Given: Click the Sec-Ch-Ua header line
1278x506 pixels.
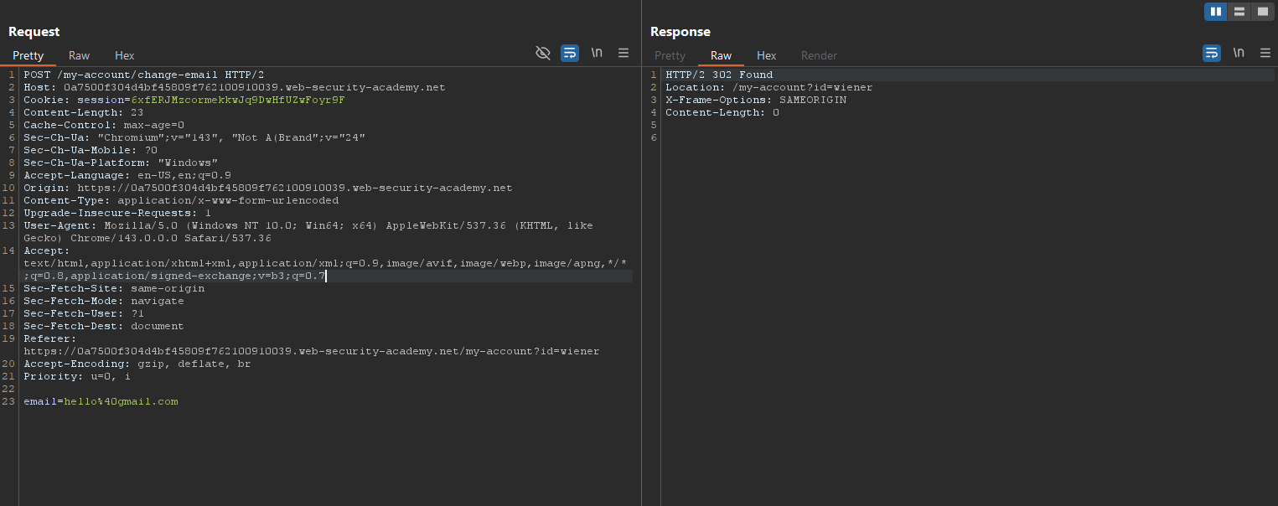Looking at the screenshot, I should click(x=194, y=137).
